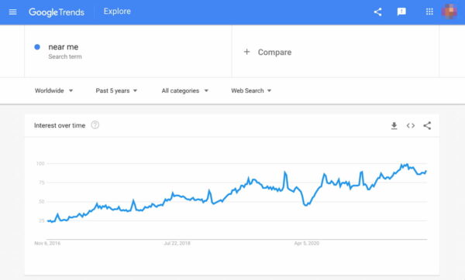
Task: Share the Interest over time chart
Action: [427, 126]
